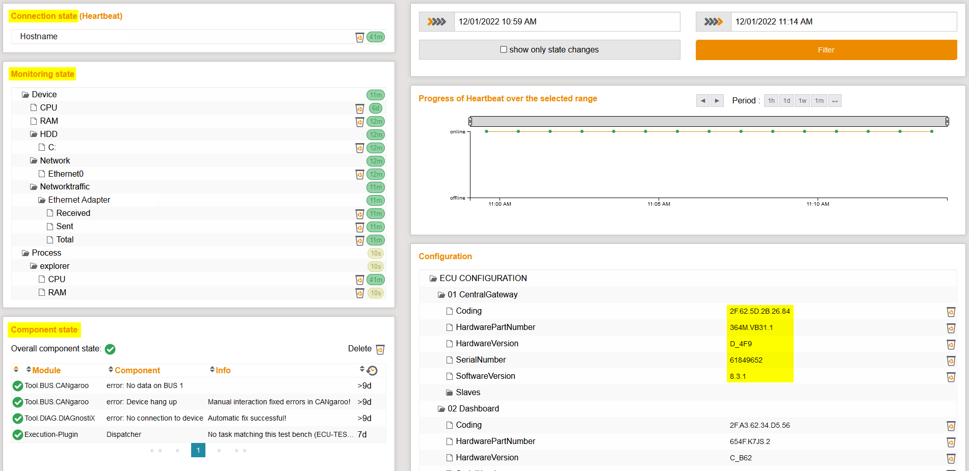Screen dimensions: 969x471
Task: Click trash icon next to Ethernet0
Action: (359, 175)
